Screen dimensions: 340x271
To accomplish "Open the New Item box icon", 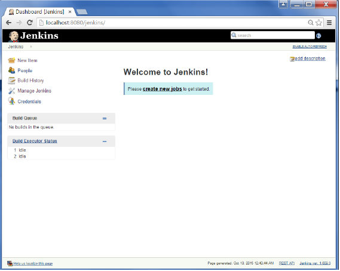I will 11,60.
